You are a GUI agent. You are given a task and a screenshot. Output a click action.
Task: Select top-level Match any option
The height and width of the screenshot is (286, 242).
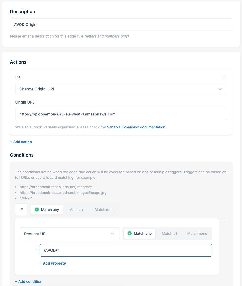pos(47,210)
